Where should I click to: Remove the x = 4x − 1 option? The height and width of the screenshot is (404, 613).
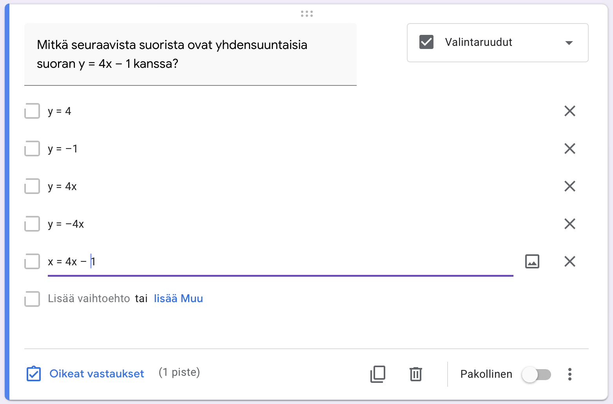tap(569, 261)
